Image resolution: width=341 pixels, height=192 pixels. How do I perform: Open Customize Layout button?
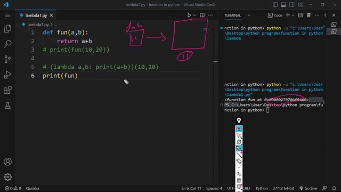tap(301, 5)
